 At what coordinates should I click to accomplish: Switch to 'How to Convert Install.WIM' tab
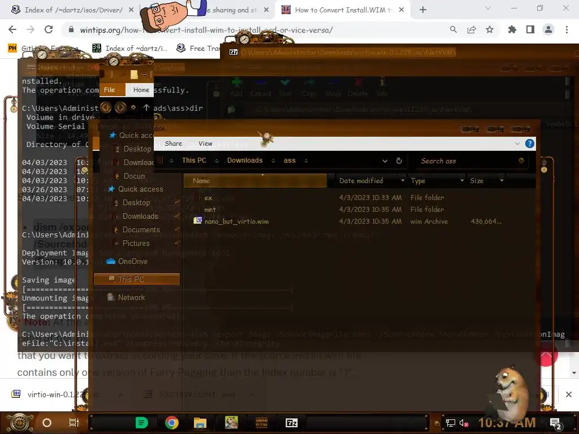342,10
